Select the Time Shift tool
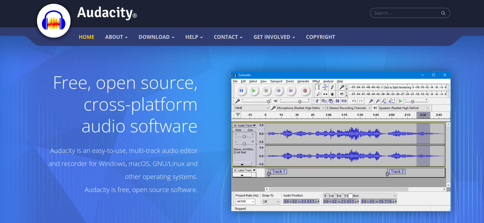The width and height of the screenshot is (484, 223). 325,94
